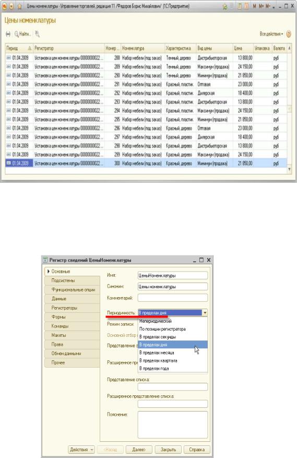Click the table scrollbar up arrow

click(289, 48)
